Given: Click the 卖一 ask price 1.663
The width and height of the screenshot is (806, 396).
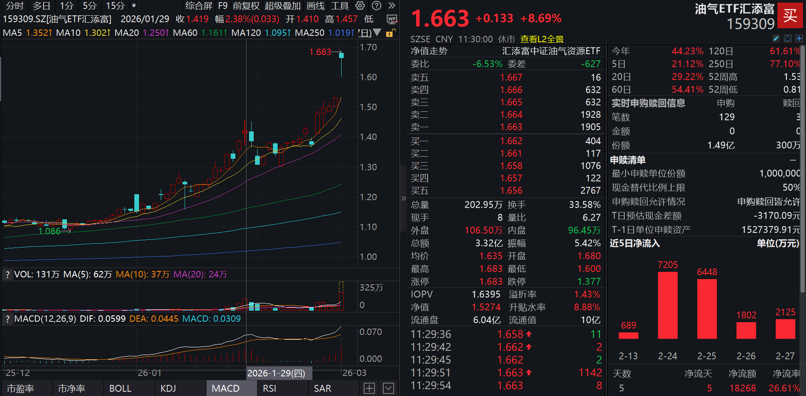Looking at the screenshot, I should tap(511, 127).
